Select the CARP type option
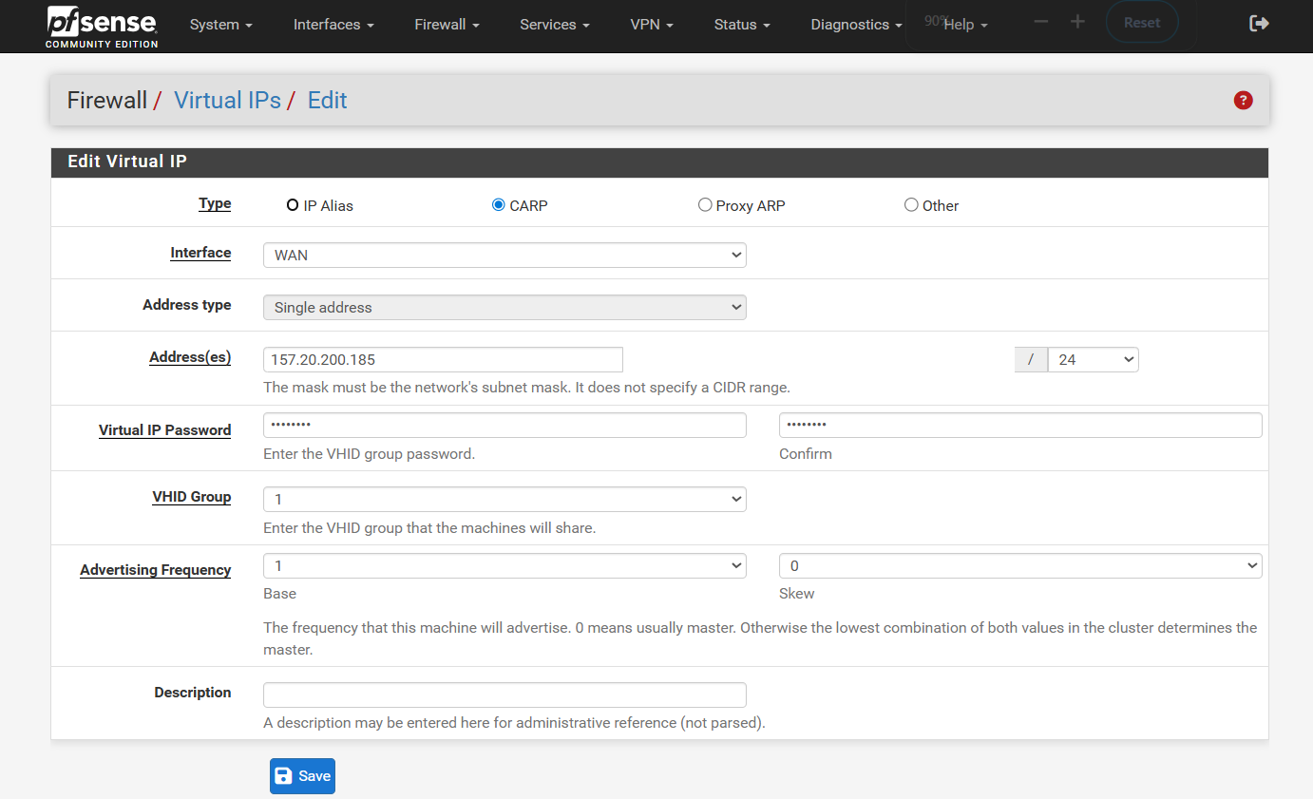The height and width of the screenshot is (799, 1313). point(499,205)
